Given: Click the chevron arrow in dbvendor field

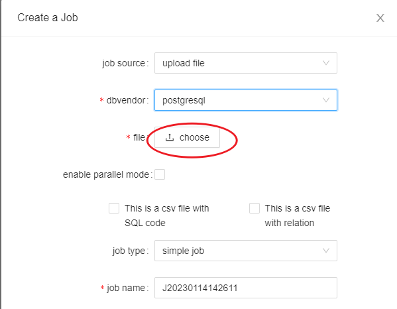Looking at the screenshot, I should coord(326,100).
